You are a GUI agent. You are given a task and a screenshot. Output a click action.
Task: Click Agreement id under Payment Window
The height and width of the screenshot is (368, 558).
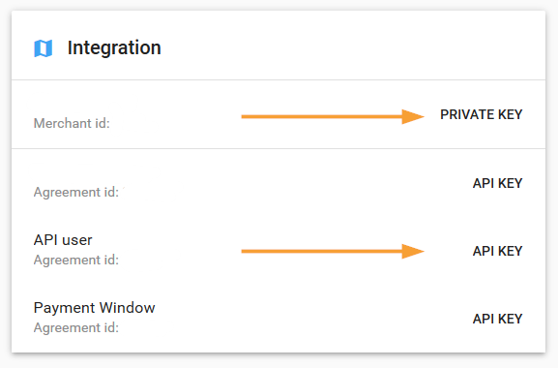(x=76, y=327)
